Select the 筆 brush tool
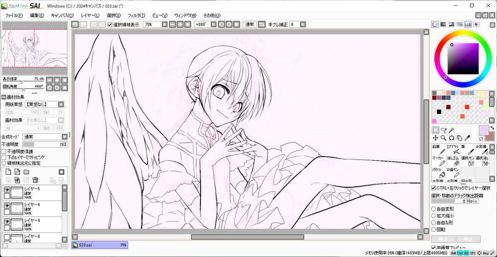497x257 pixels. pos(468,150)
